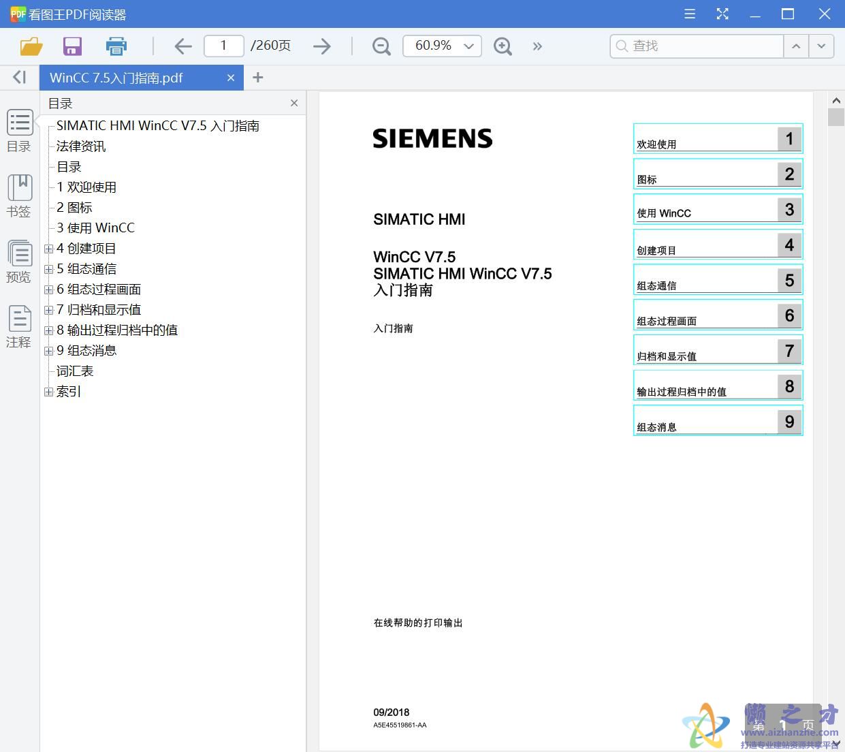The width and height of the screenshot is (845, 752).
Task: Jump to 词汇表 in outline
Action: click(x=75, y=371)
